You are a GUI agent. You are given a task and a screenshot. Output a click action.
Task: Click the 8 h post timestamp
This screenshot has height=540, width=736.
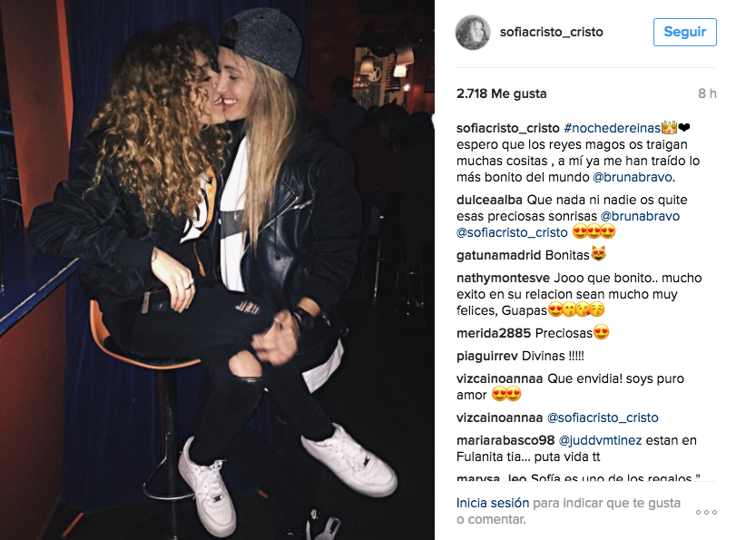point(707,93)
